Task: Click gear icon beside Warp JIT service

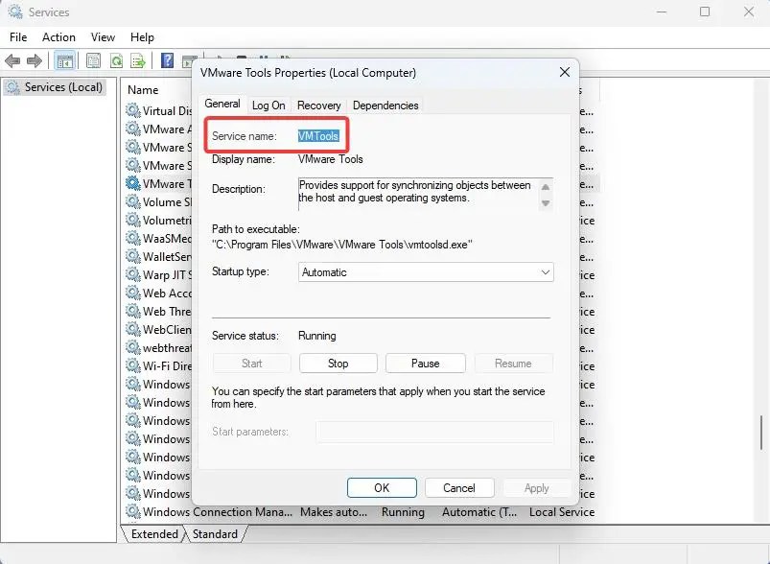Action: click(133, 274)
